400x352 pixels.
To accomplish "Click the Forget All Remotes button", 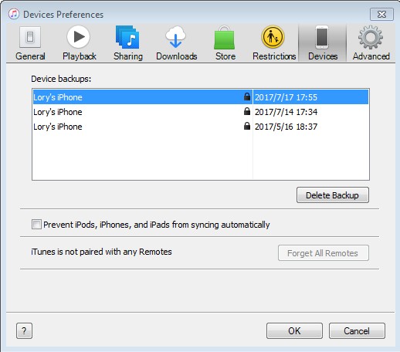I will pos(324,253).
